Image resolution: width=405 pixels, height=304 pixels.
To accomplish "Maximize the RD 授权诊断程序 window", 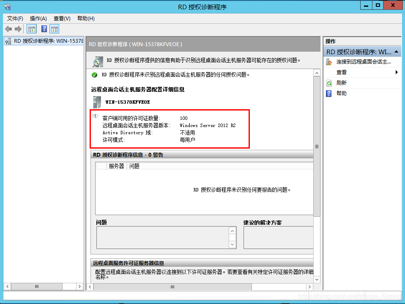I will [378, 5].
